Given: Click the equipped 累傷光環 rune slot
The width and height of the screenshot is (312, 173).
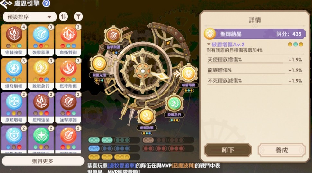Looking at the screenshot, I should 99,64.
